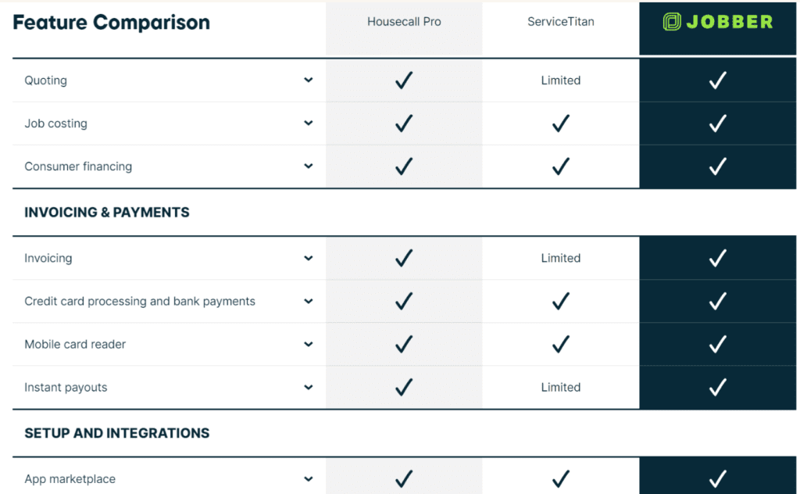Click Jobber checkmark for Credit card processing

pyautogui.click(x=717, y=301)
